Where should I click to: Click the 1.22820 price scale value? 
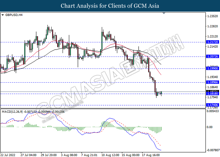(x=212, y=26)
